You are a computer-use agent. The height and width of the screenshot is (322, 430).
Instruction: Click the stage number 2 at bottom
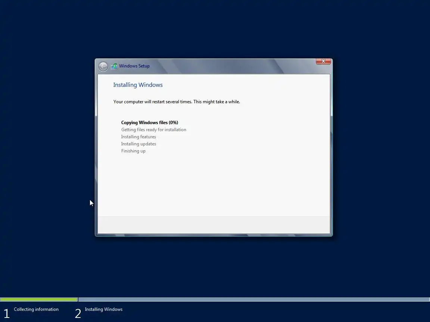[x=78, y=313]
